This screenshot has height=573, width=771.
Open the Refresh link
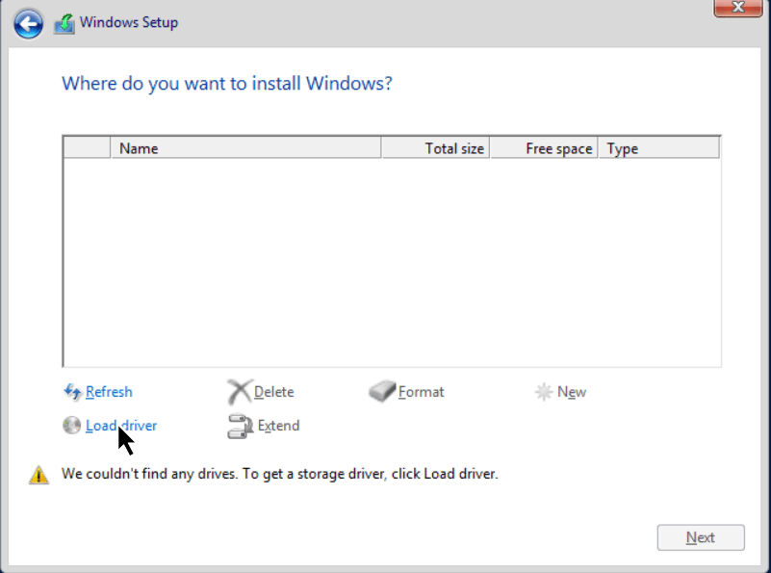tap(109, 392)
